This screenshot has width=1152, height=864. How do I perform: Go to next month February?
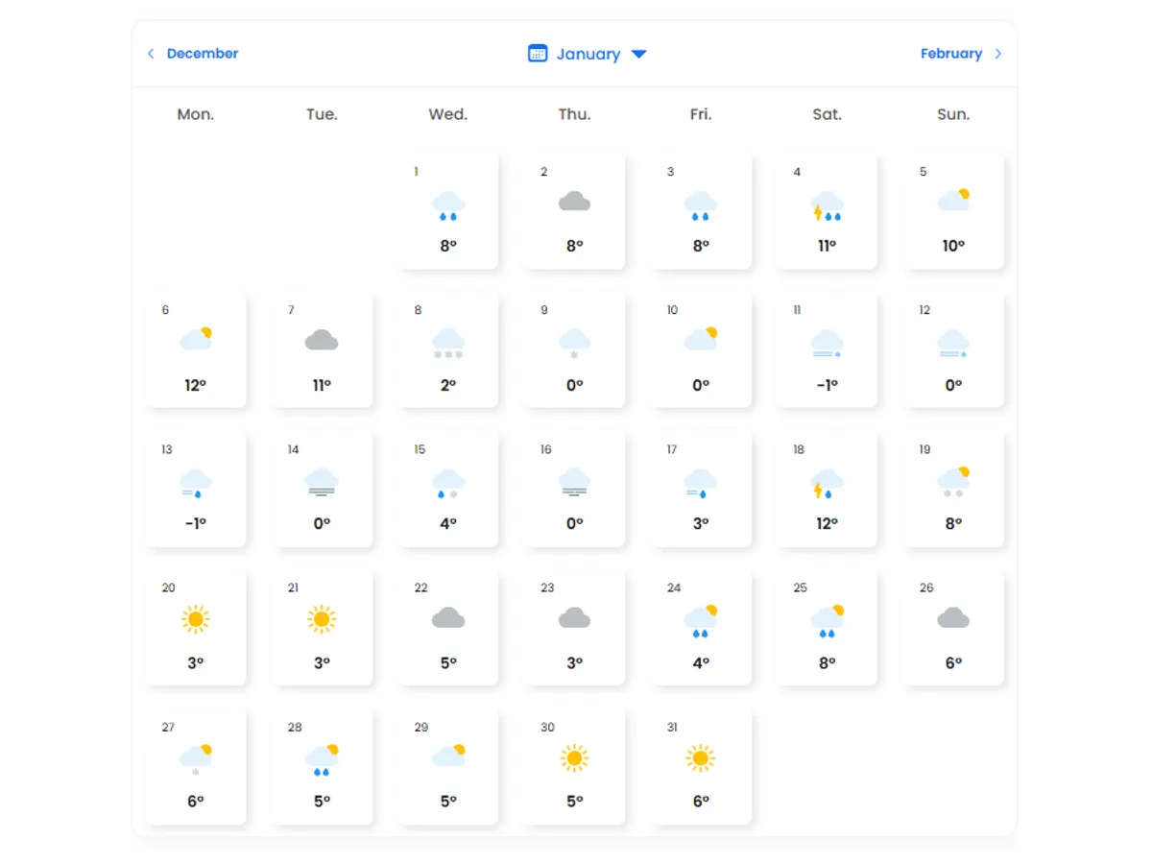950,54
